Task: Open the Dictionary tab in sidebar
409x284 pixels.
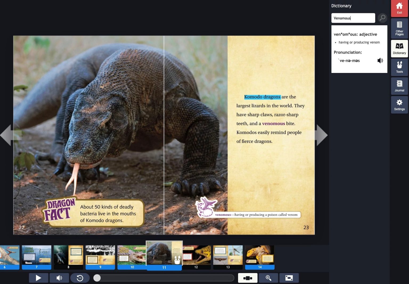Action: [399, 48]
